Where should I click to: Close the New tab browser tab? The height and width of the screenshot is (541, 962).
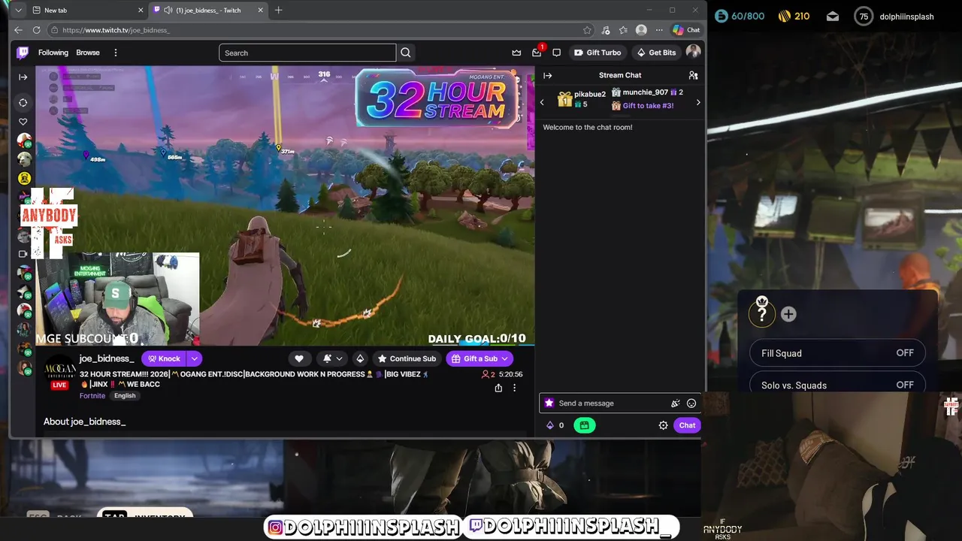click(x=140, y=11)
